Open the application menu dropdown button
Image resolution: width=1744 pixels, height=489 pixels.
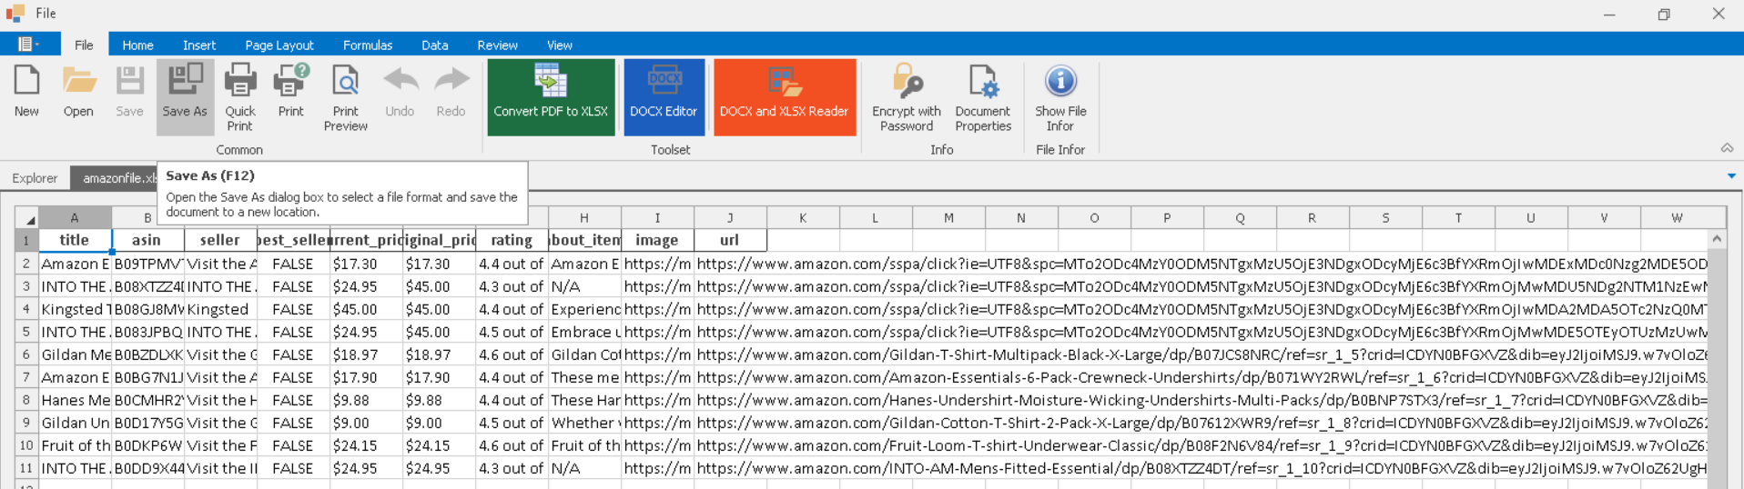click(29, 44)
